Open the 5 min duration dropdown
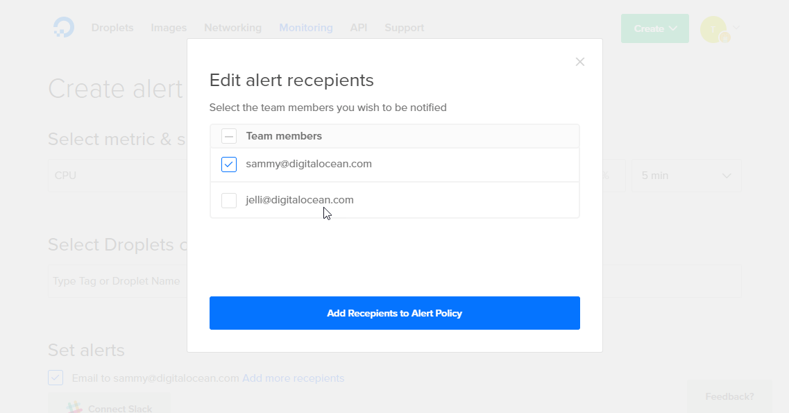This screenshot has width=789, height=413. point(686,176)
